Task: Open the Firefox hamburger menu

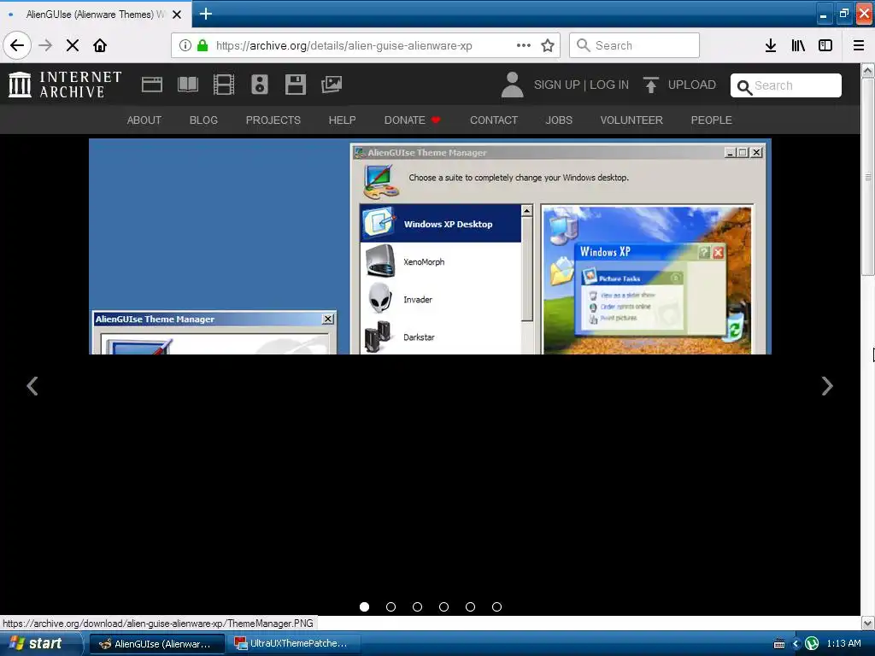Action: tap(859, 45)
